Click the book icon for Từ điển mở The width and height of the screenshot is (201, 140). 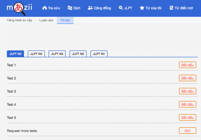tap(171, 8)
